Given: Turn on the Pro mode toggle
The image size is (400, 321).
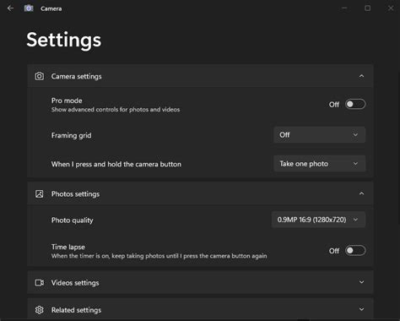Looking at the screenshot, I should point(355,104).
